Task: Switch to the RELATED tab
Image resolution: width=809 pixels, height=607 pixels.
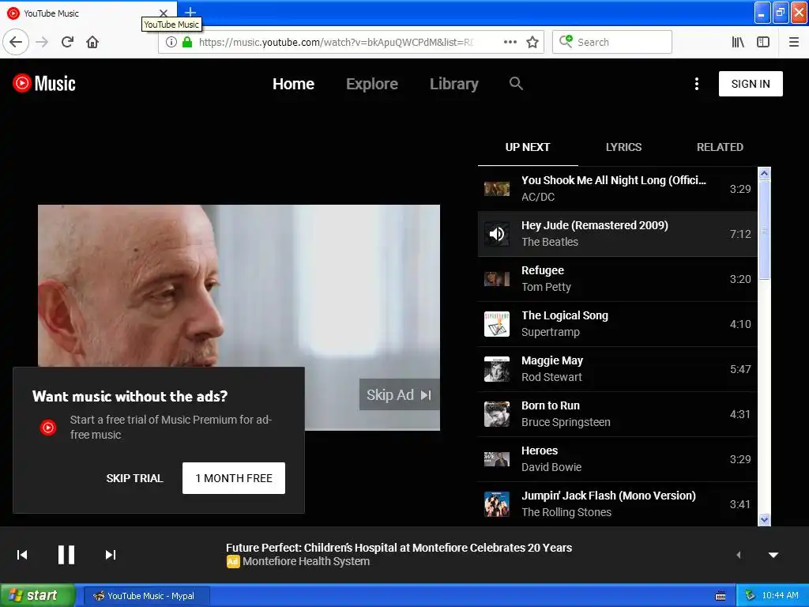Action: [720, 147]
